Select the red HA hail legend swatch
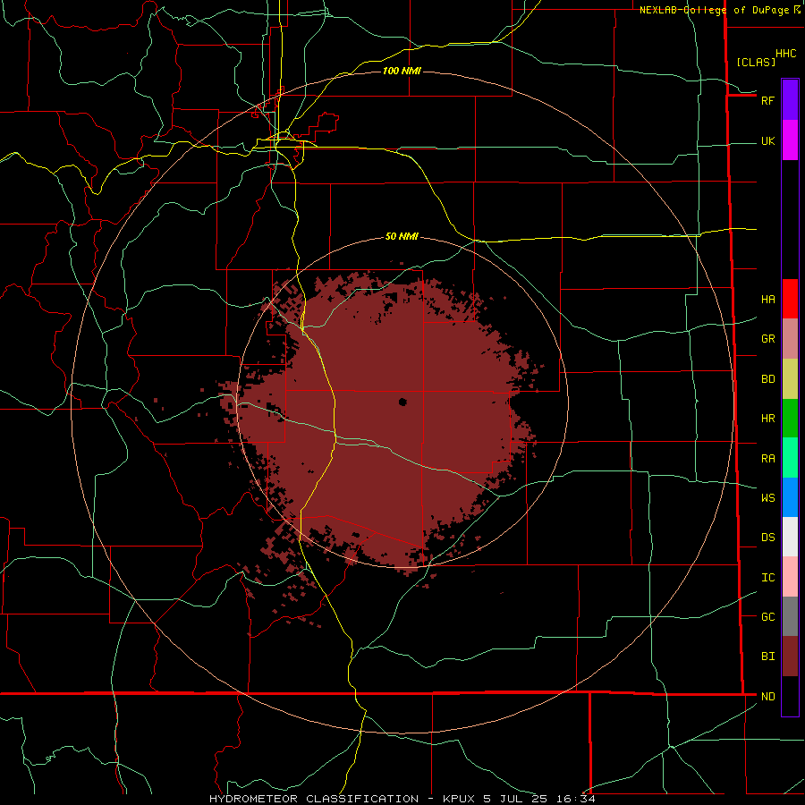Image resolution: width=805 pixels, height=805 pixels. click(790, 299)
